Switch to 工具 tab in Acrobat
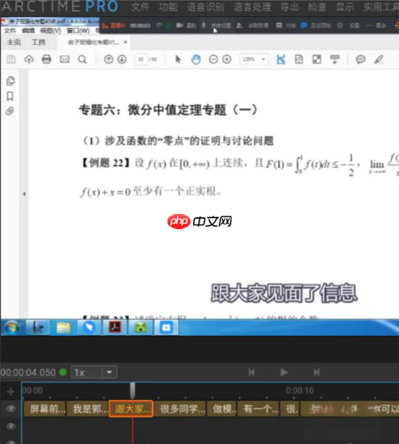 38,42
